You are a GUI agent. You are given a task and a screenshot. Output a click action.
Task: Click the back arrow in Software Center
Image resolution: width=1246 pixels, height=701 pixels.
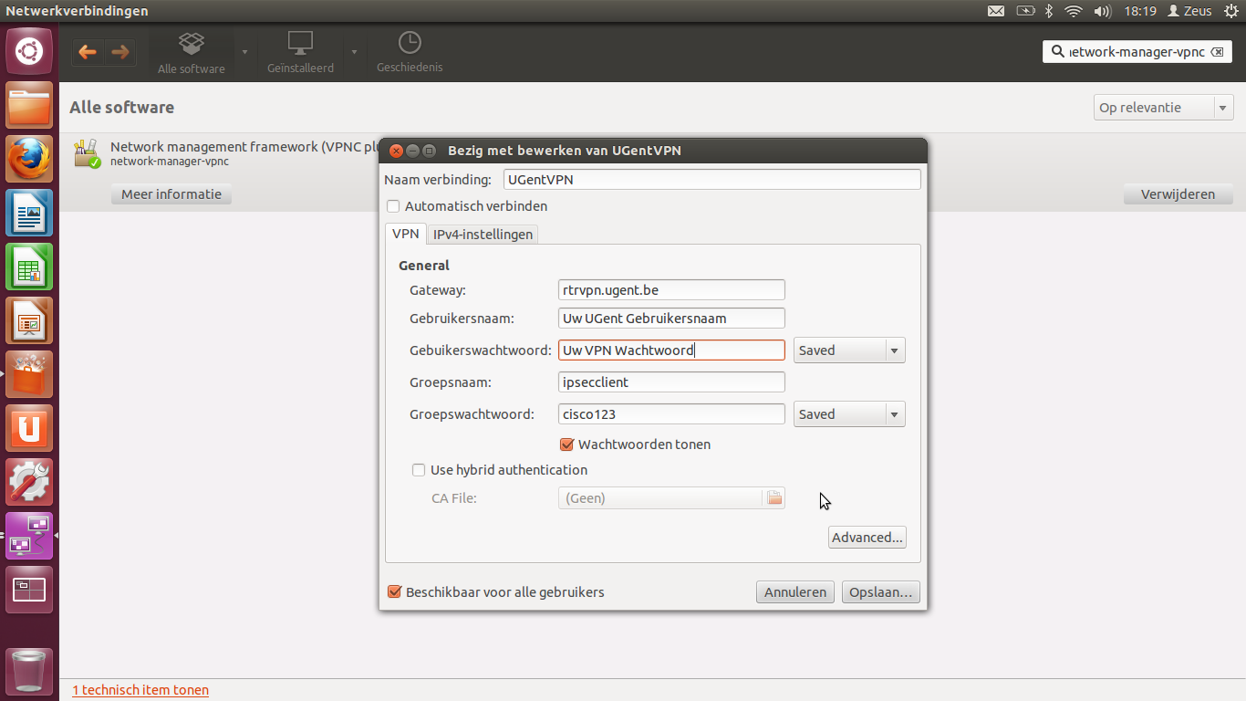tap(88, 52)
